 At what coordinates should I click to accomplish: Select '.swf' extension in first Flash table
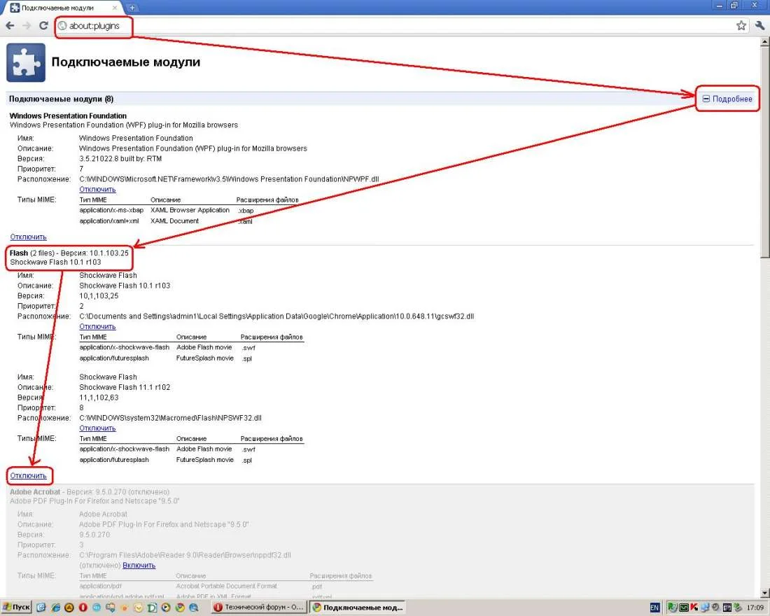click(x=248, y=348)
